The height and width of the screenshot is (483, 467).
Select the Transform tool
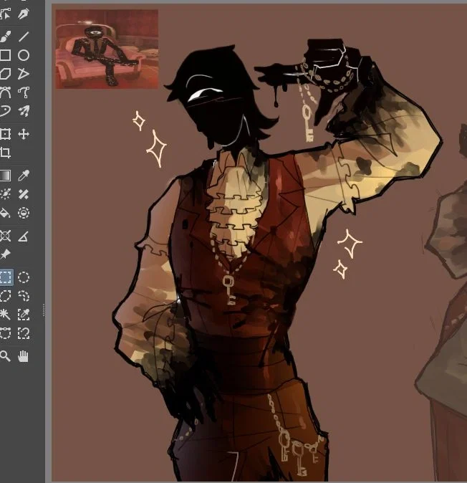6,134
